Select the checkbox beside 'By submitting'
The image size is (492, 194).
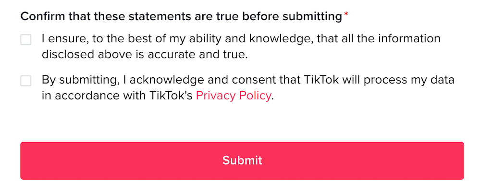coord(26,81)
